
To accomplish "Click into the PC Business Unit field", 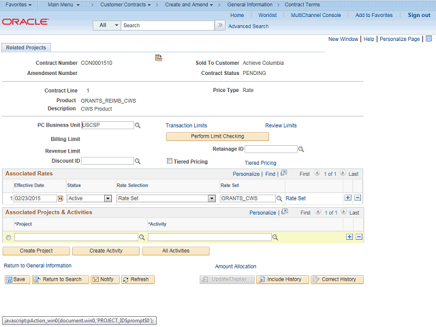I will click(x=108, y=125).
